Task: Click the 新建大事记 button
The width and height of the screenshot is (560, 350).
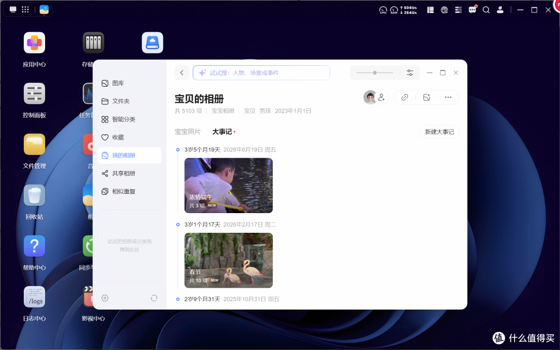Action: 439,132
